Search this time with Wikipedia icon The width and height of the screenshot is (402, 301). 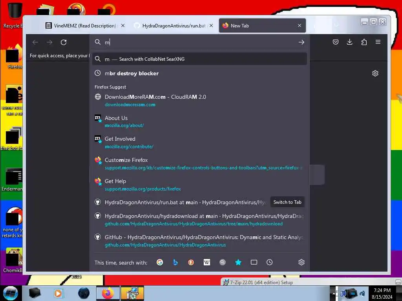coord(206,262)
